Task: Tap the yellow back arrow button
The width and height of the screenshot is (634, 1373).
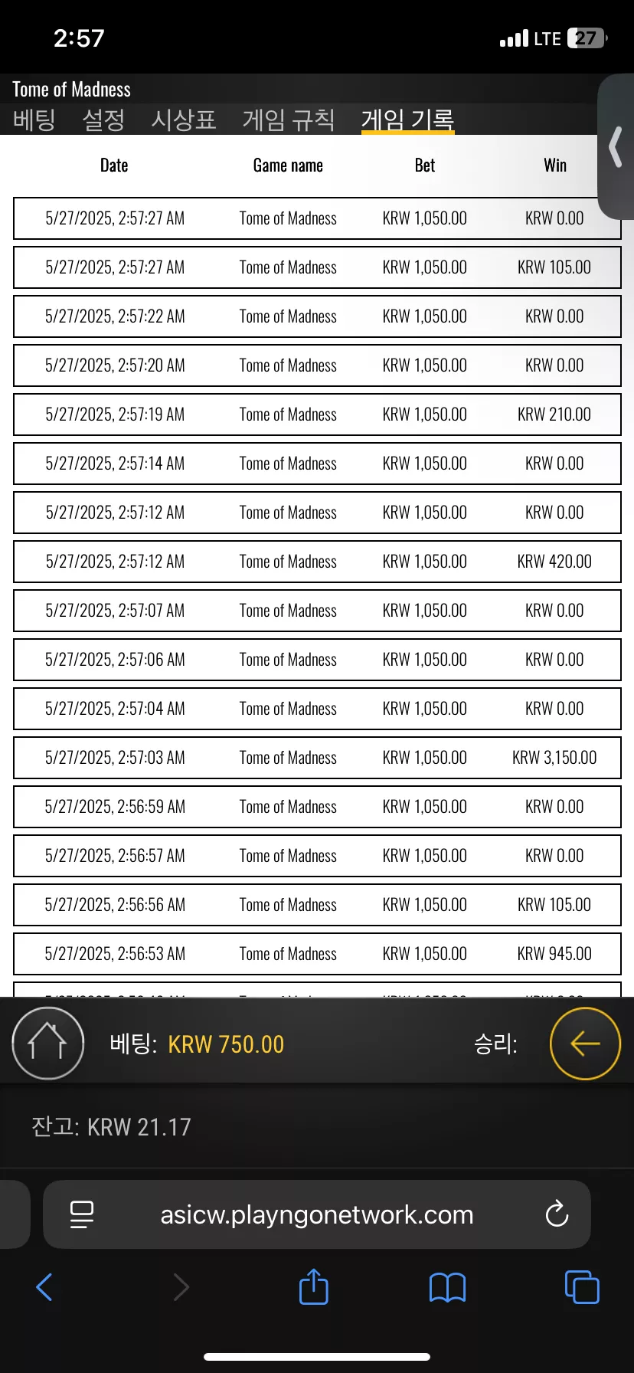Action: pos(585,1044)
